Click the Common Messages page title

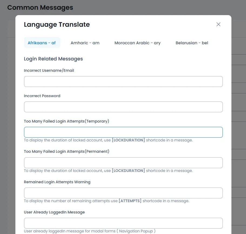(40, 8)
